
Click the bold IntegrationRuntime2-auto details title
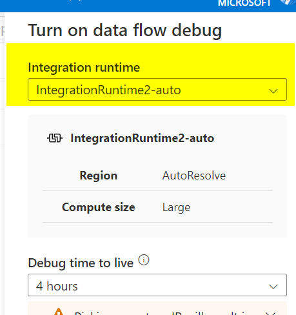tap(143, 138)
